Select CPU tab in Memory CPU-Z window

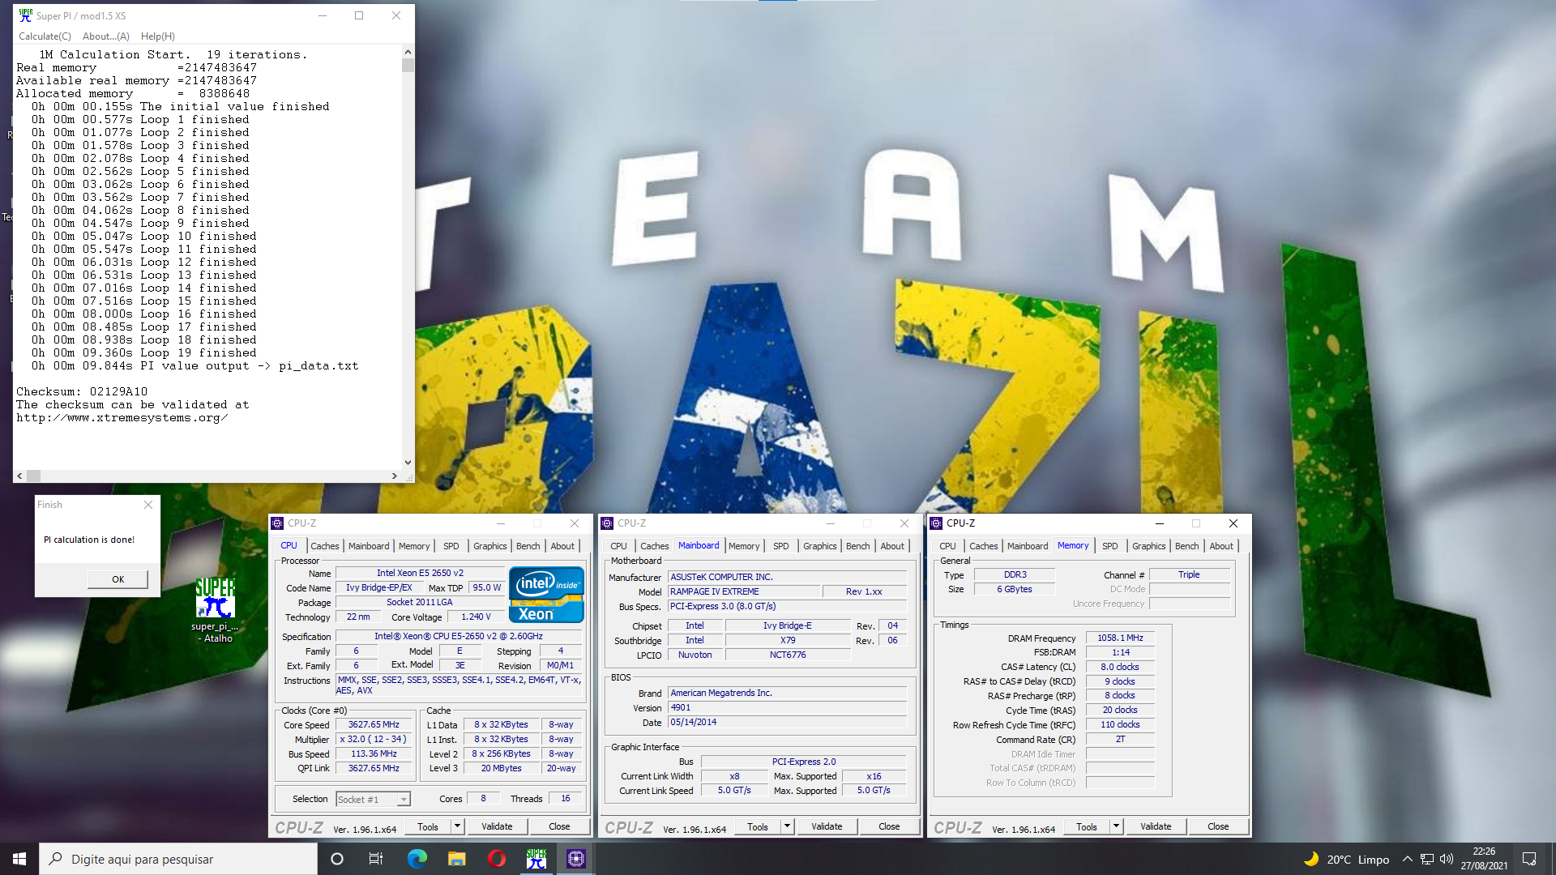click(x=947, y=546)
